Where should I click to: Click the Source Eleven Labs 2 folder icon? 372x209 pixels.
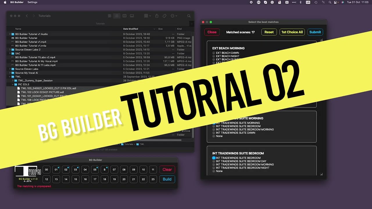tap(13, 50)
